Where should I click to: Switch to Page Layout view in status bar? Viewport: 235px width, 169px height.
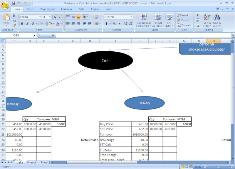tap(187, 167)
